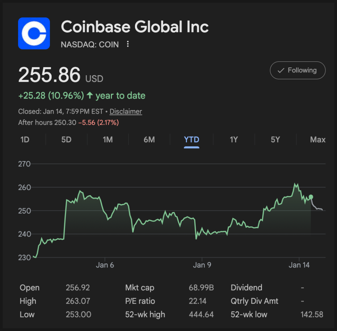Viewport: 337px width, 331px height.
Task: Show the 5Y price chart
Action: point(275,140)
